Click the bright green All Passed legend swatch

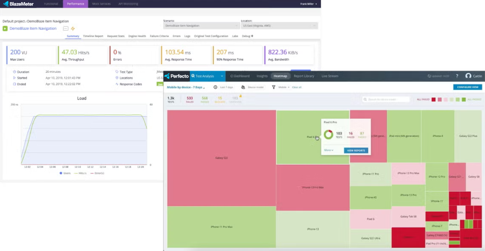tap(464, 99)
